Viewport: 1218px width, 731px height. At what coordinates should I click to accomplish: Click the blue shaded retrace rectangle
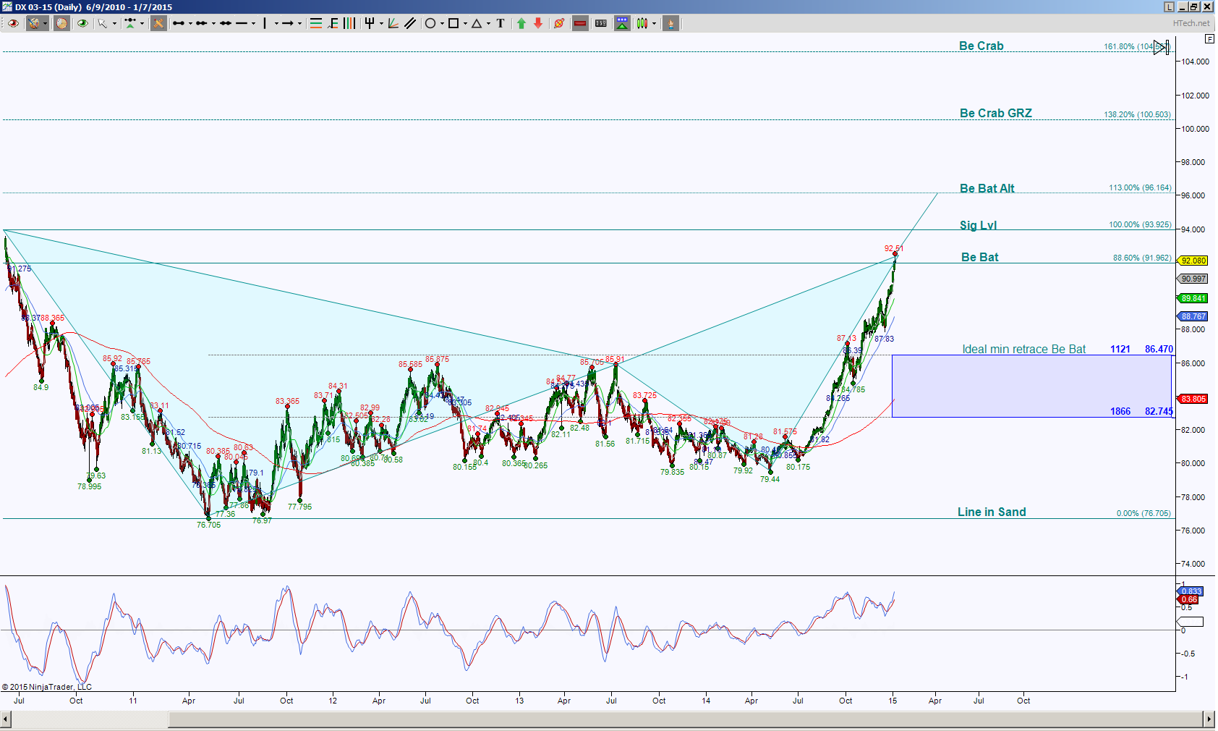[1031, 386]
